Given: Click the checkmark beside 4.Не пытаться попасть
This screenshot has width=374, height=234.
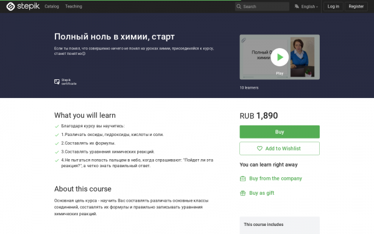Looking at the screenshot, I should click(57, 160).
